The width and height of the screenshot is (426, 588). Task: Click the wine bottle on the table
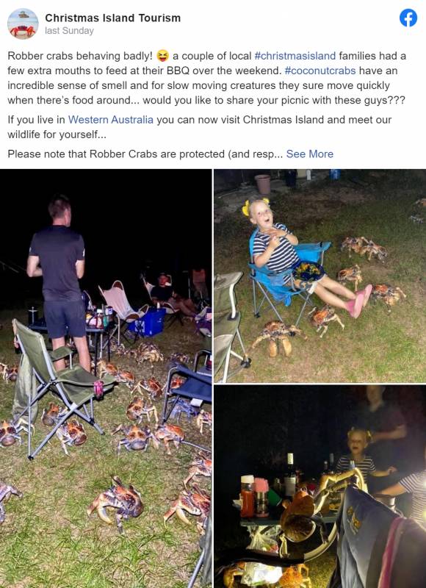(x=289, y=475)
